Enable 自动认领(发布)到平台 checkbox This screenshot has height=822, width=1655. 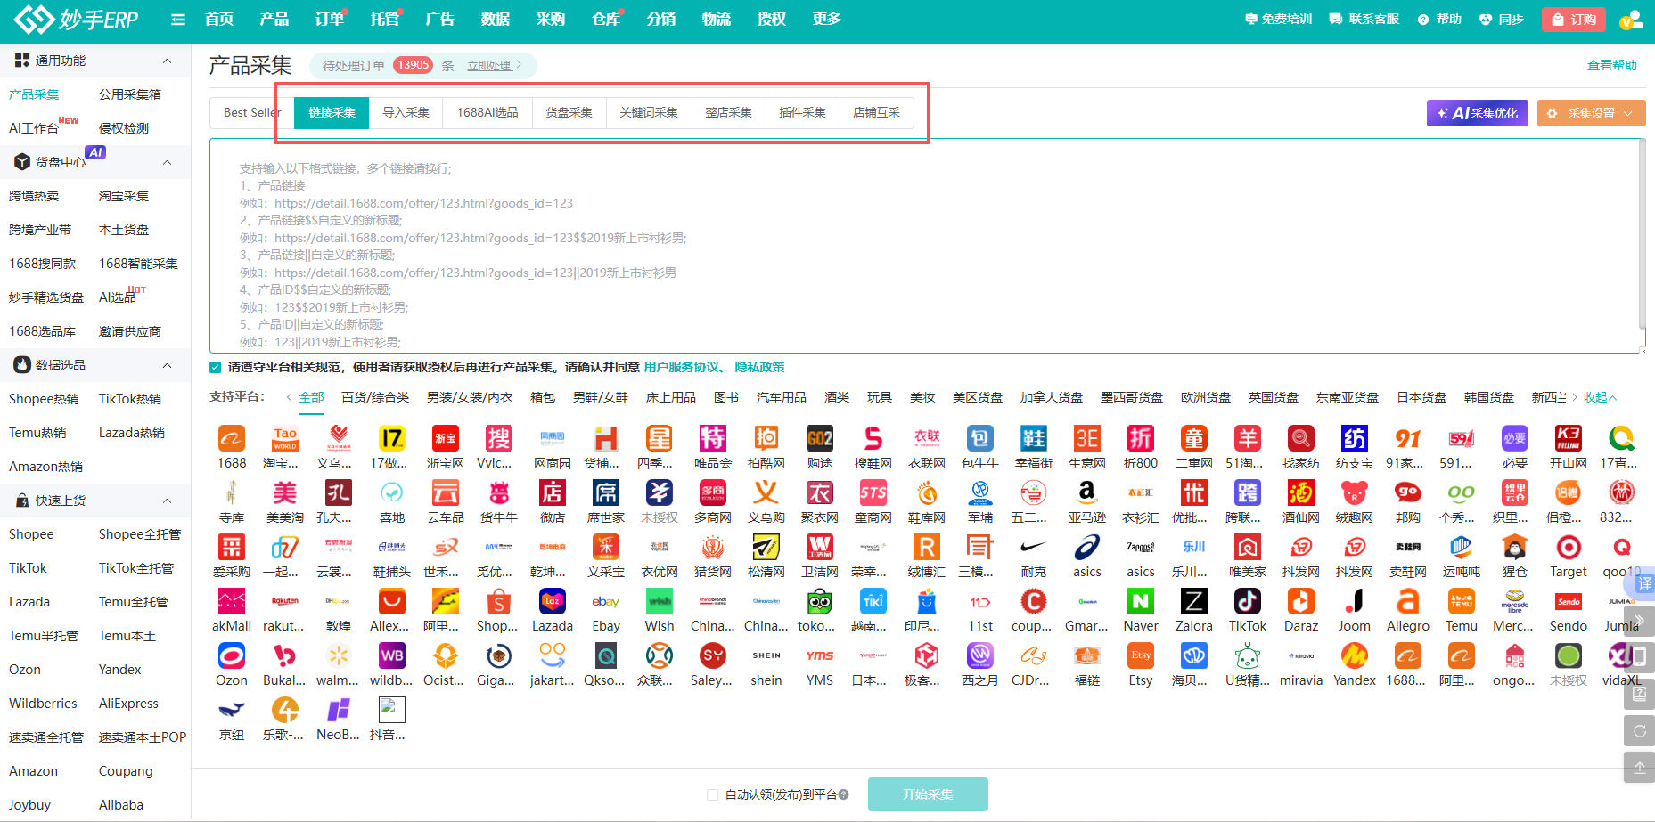(712, 794)
